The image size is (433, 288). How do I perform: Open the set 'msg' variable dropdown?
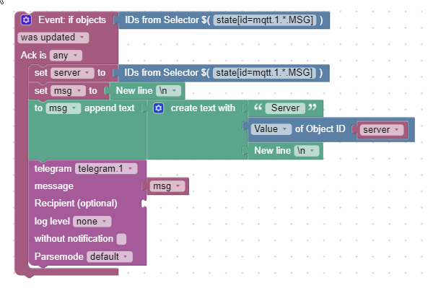[x=68, y=91]
